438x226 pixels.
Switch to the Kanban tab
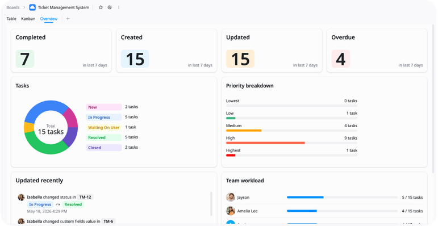point(28,19)
